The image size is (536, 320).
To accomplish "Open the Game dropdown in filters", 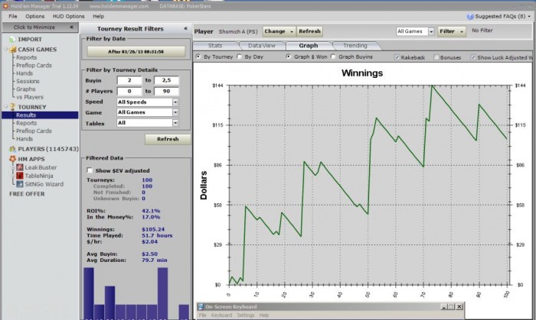I will coord(175,112).
